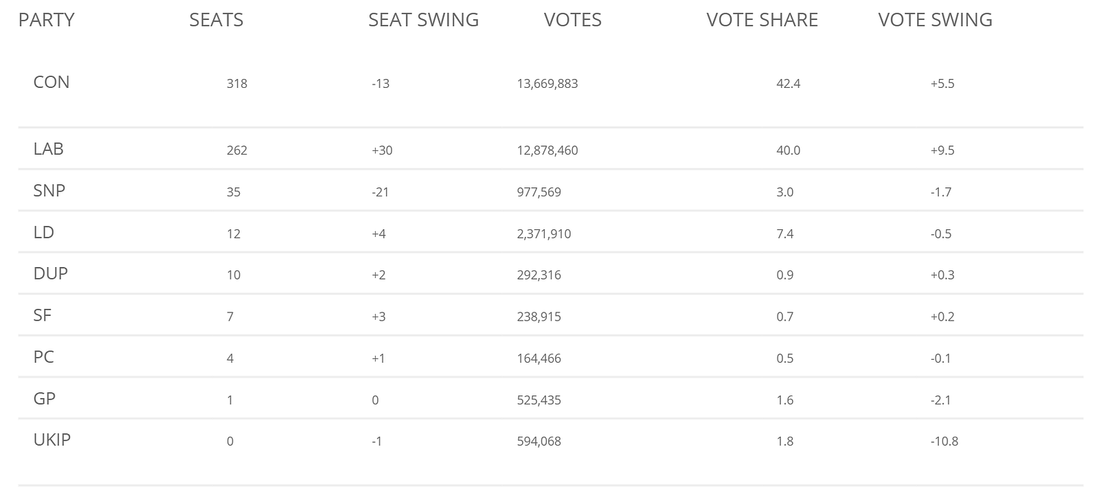Select the GP party row label
Image resolution: width=1099 pixels, height=504 pixels.
(x=45, y=399)
